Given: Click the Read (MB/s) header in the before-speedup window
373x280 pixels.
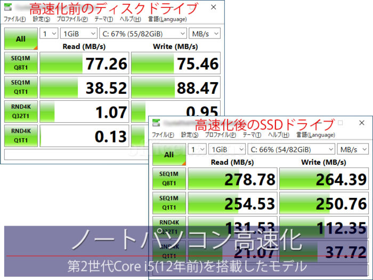Looking at the screenshot, I should [x=84, y=46].
